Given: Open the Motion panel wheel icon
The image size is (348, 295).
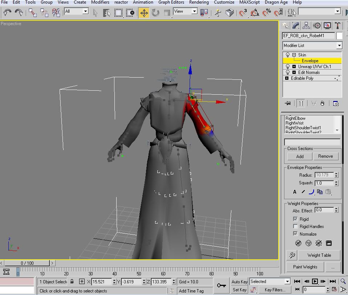Looking at the screenshot, I should point(317,25).
